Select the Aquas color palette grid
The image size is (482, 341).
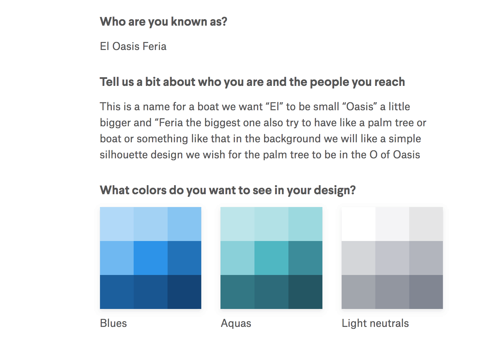[271, 258]
